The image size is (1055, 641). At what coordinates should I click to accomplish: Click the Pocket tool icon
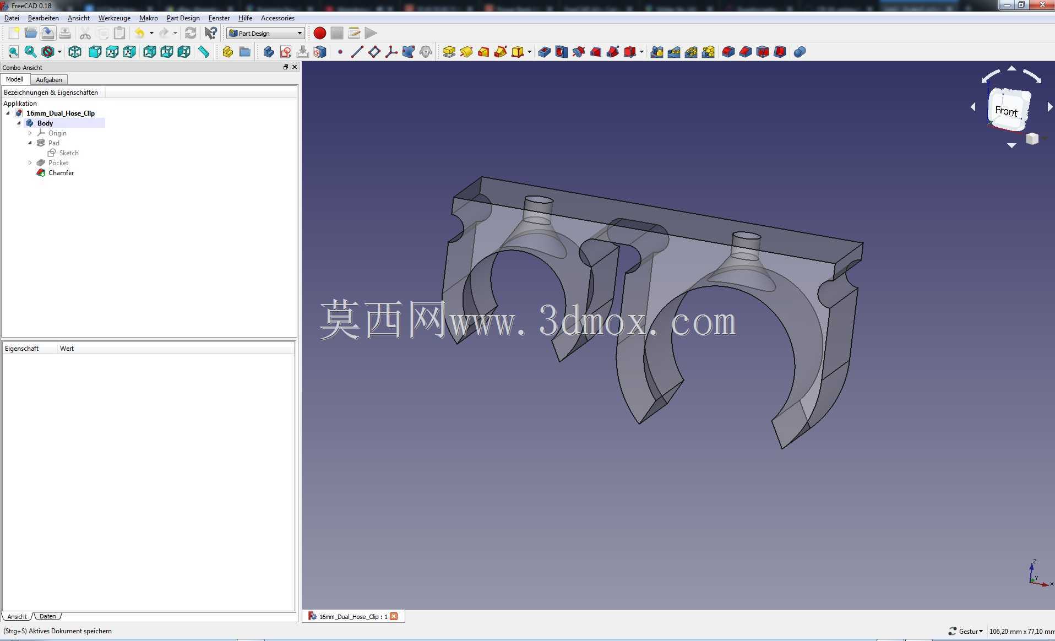click(x=544, y=52)
